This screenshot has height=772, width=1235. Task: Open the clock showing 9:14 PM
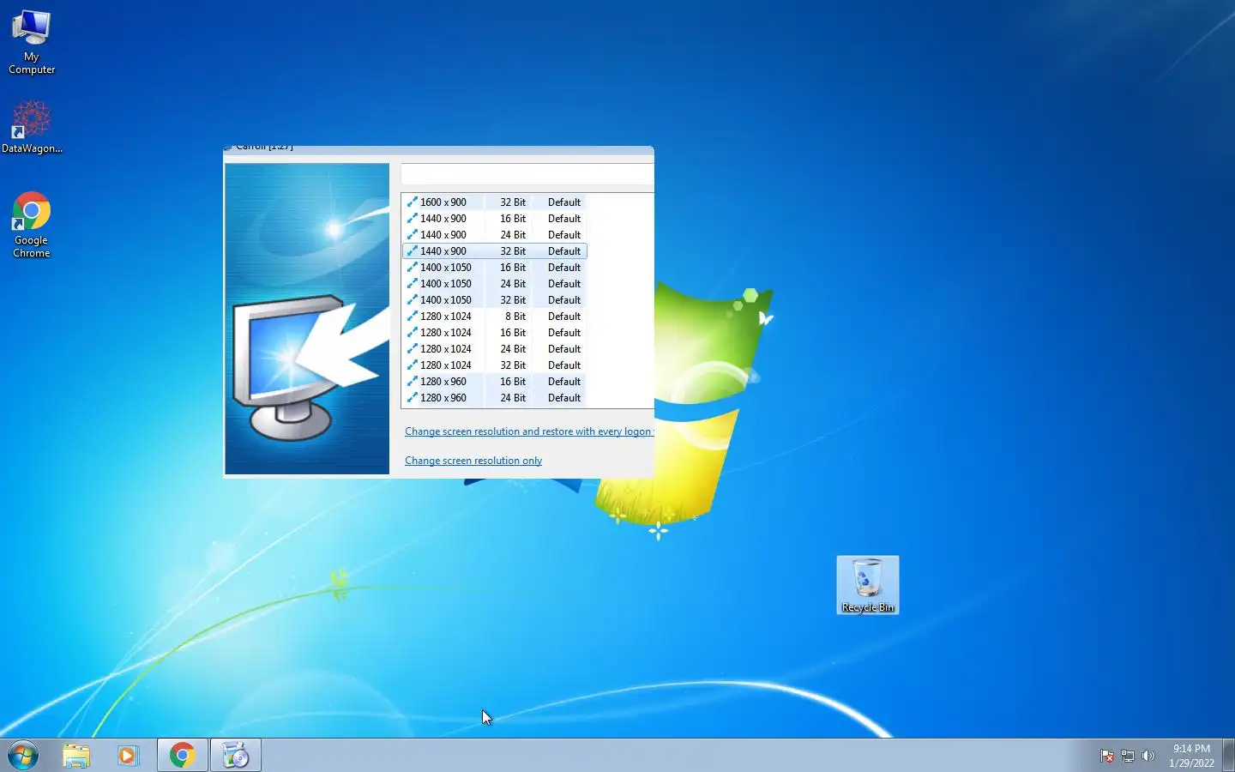[x=1191, y=756]
